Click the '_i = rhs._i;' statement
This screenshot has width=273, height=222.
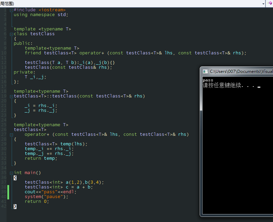(x=41, y=106)
